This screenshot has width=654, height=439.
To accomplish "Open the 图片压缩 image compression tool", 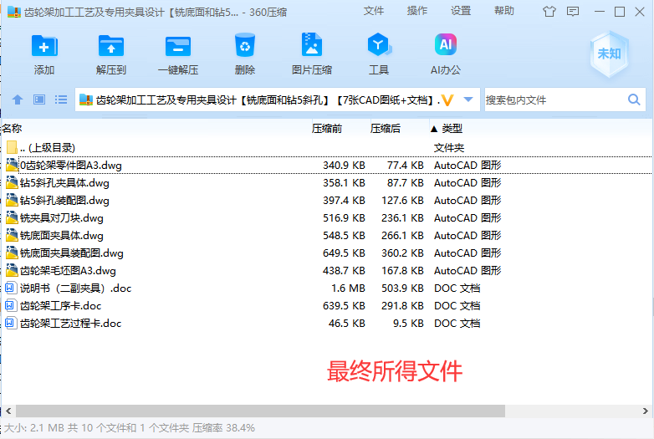I will (x=312, y=44).
